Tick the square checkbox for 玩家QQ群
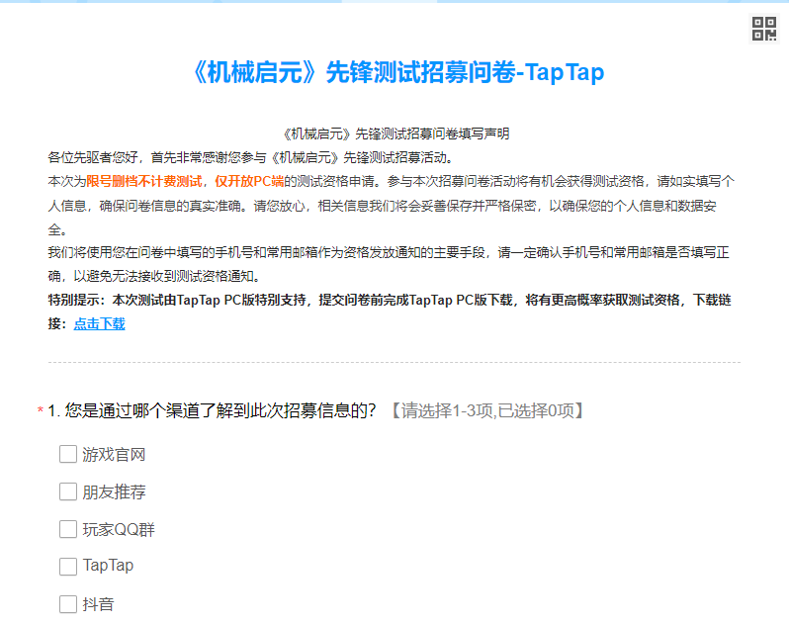Screen dimensions: 789x624 coord(68,529)
